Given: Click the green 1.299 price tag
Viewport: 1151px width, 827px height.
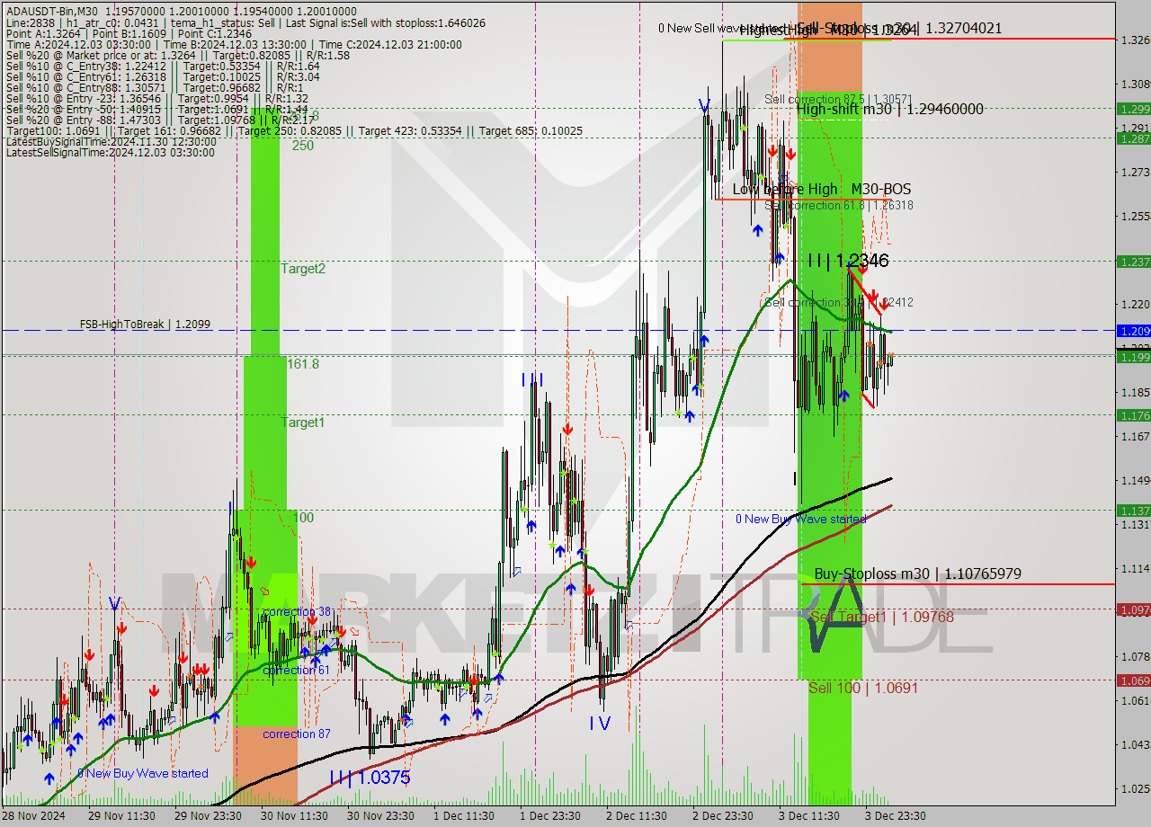Looking at the screenshot, I should click(1133, 109).
